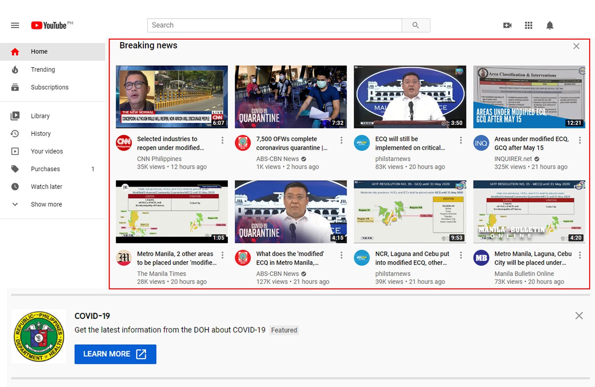Go to Trending in sidebar
Screen dimensions: 595x387
[x=43, y=70]
